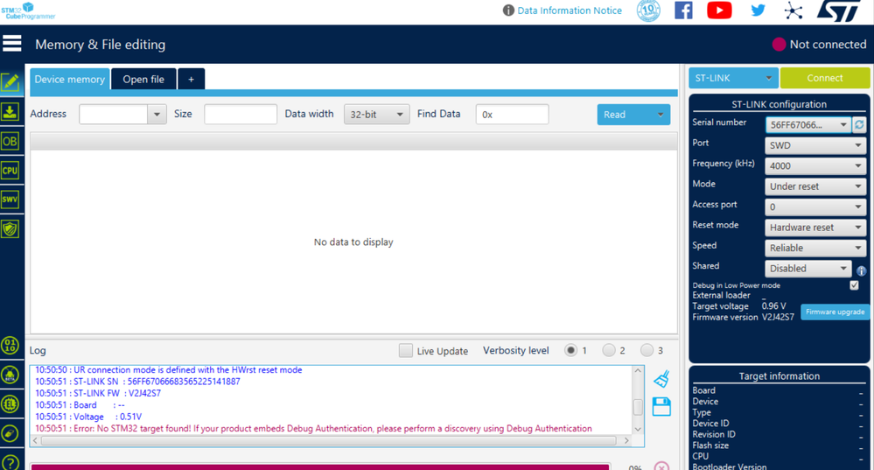Click the ST community network icon
874x470 pixels.
click(x=794, y=11)
